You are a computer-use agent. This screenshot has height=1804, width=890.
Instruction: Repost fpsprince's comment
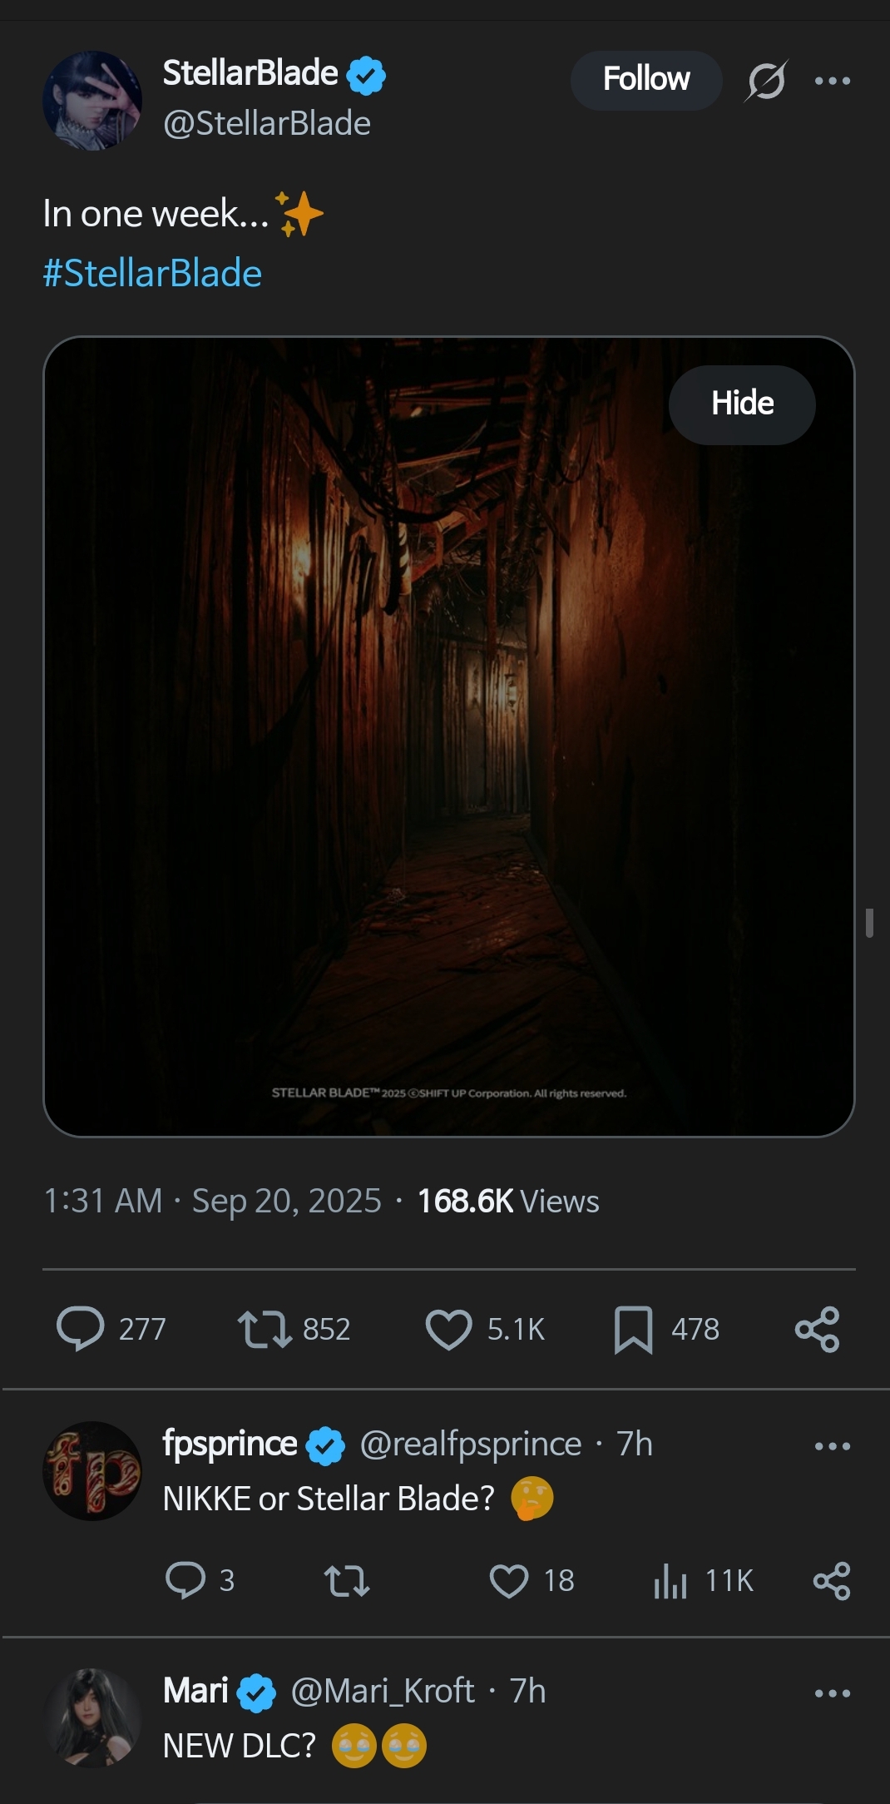coord(346,1580)
